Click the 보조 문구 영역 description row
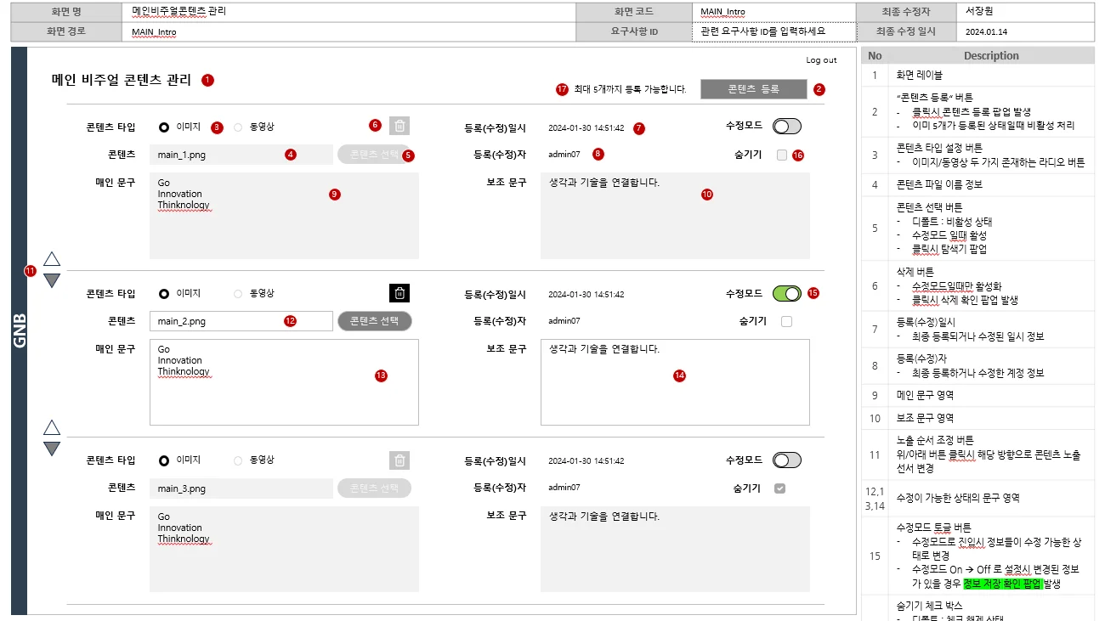 [x=978, y=418]
